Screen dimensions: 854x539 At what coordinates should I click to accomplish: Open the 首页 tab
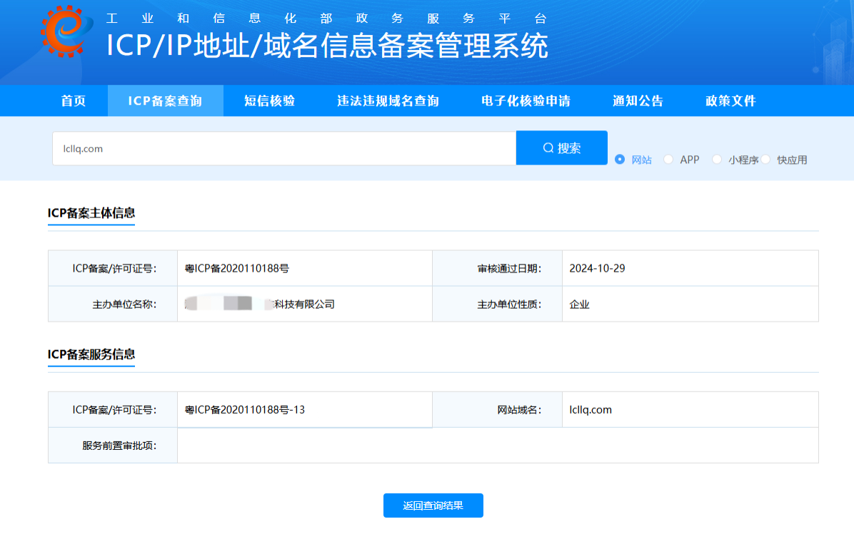74,101
